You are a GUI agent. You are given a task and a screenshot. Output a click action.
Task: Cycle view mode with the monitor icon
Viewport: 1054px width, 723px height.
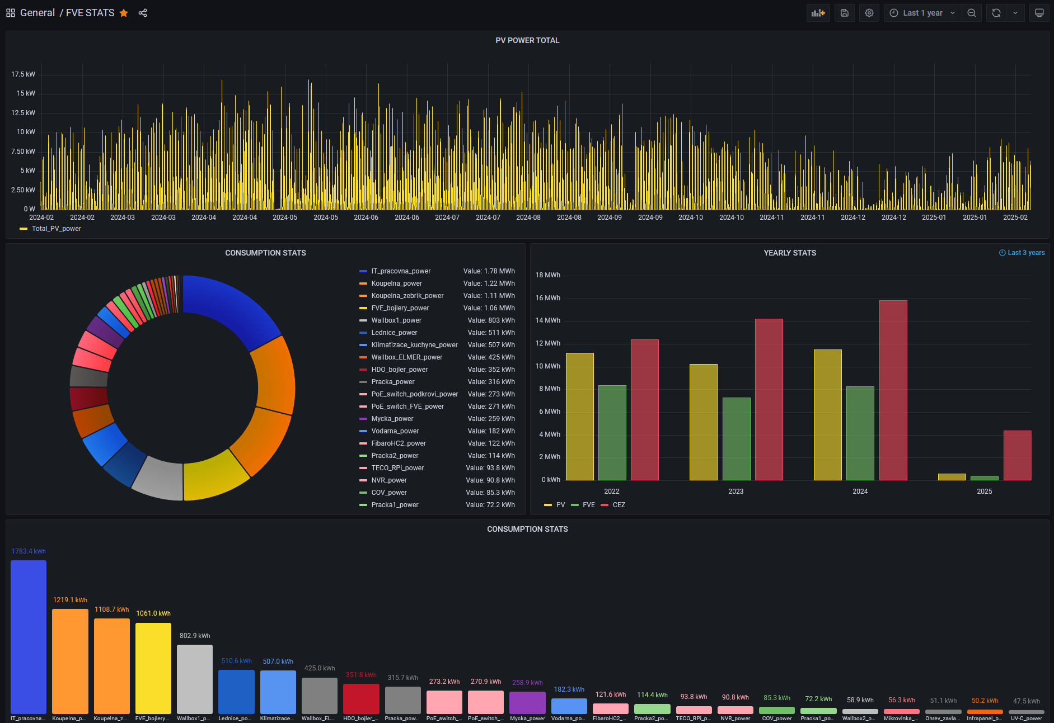coord(1039,13)
